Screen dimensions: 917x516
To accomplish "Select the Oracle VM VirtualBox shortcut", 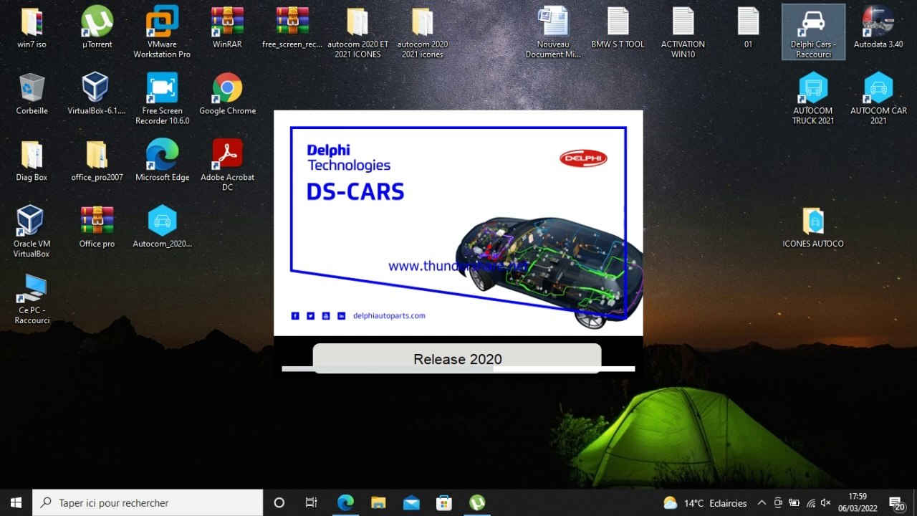I will pos(32,232).
